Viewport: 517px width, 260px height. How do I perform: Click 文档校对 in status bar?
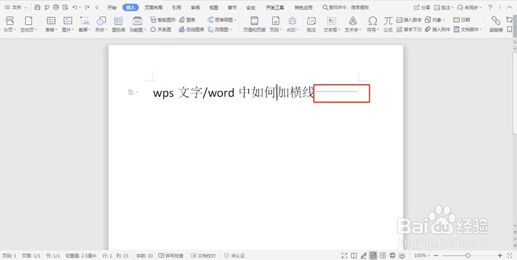click(203, 255)
